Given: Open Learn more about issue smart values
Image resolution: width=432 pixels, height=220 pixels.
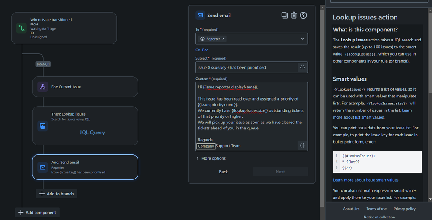Looking at the screenshot, I should pyautogui.click(x=365, y=180).
